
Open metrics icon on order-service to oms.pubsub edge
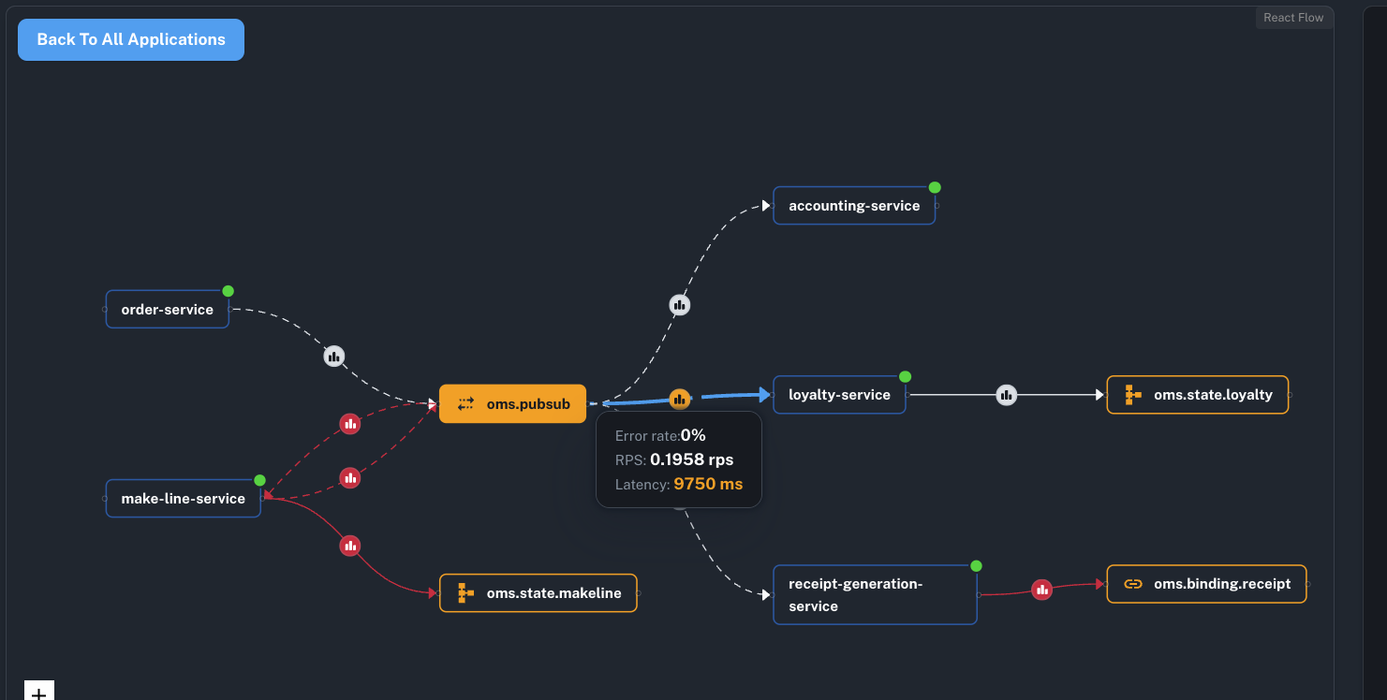coord(334,357)
